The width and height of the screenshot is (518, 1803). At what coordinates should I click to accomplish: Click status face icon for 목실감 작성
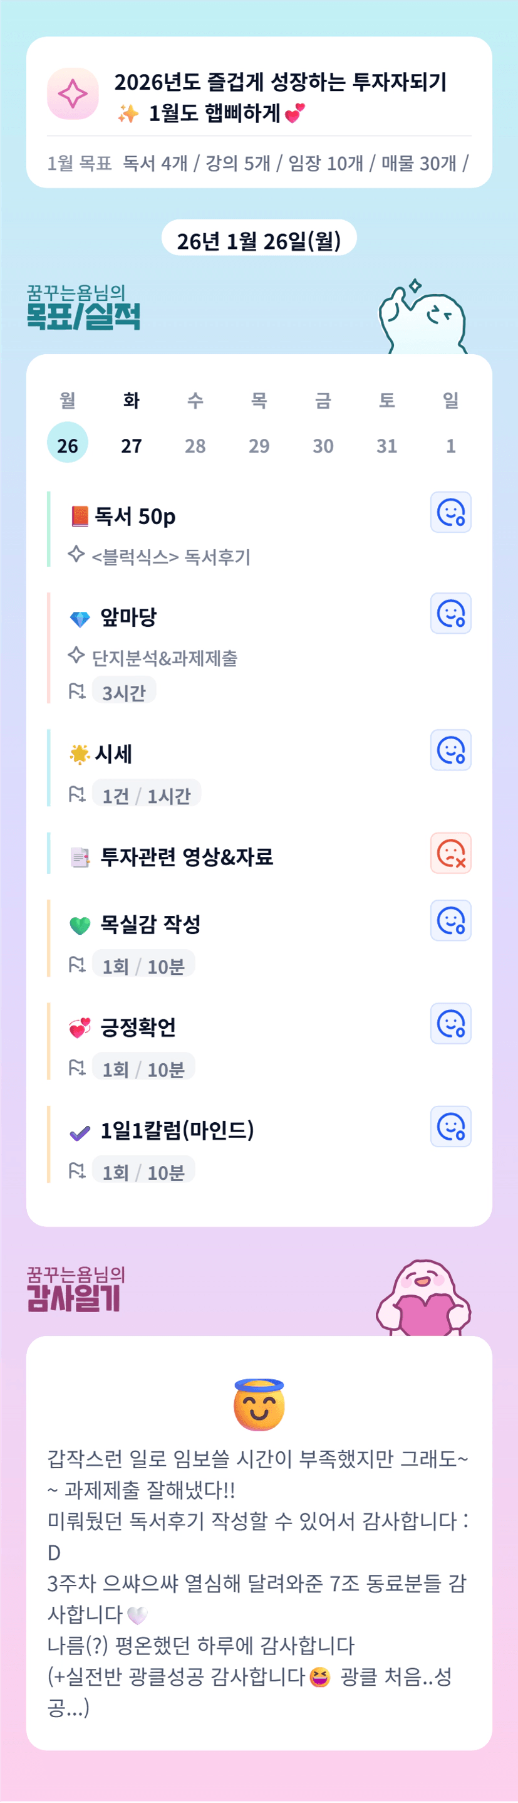point(450,920)
